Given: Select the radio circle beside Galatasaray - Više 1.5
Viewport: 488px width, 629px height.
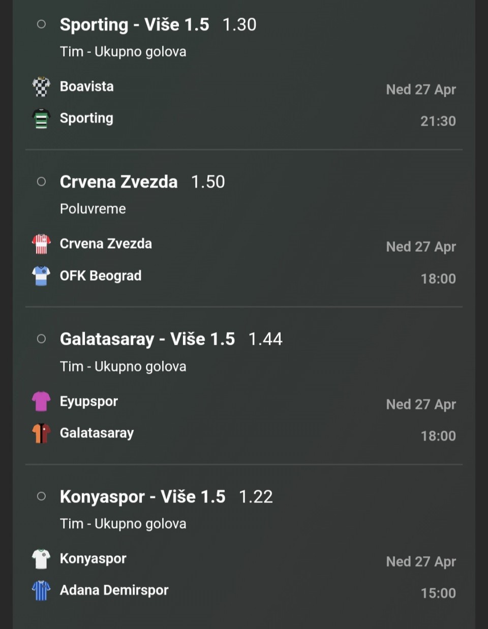Looking at the screenshot, I should pos(42,339).
